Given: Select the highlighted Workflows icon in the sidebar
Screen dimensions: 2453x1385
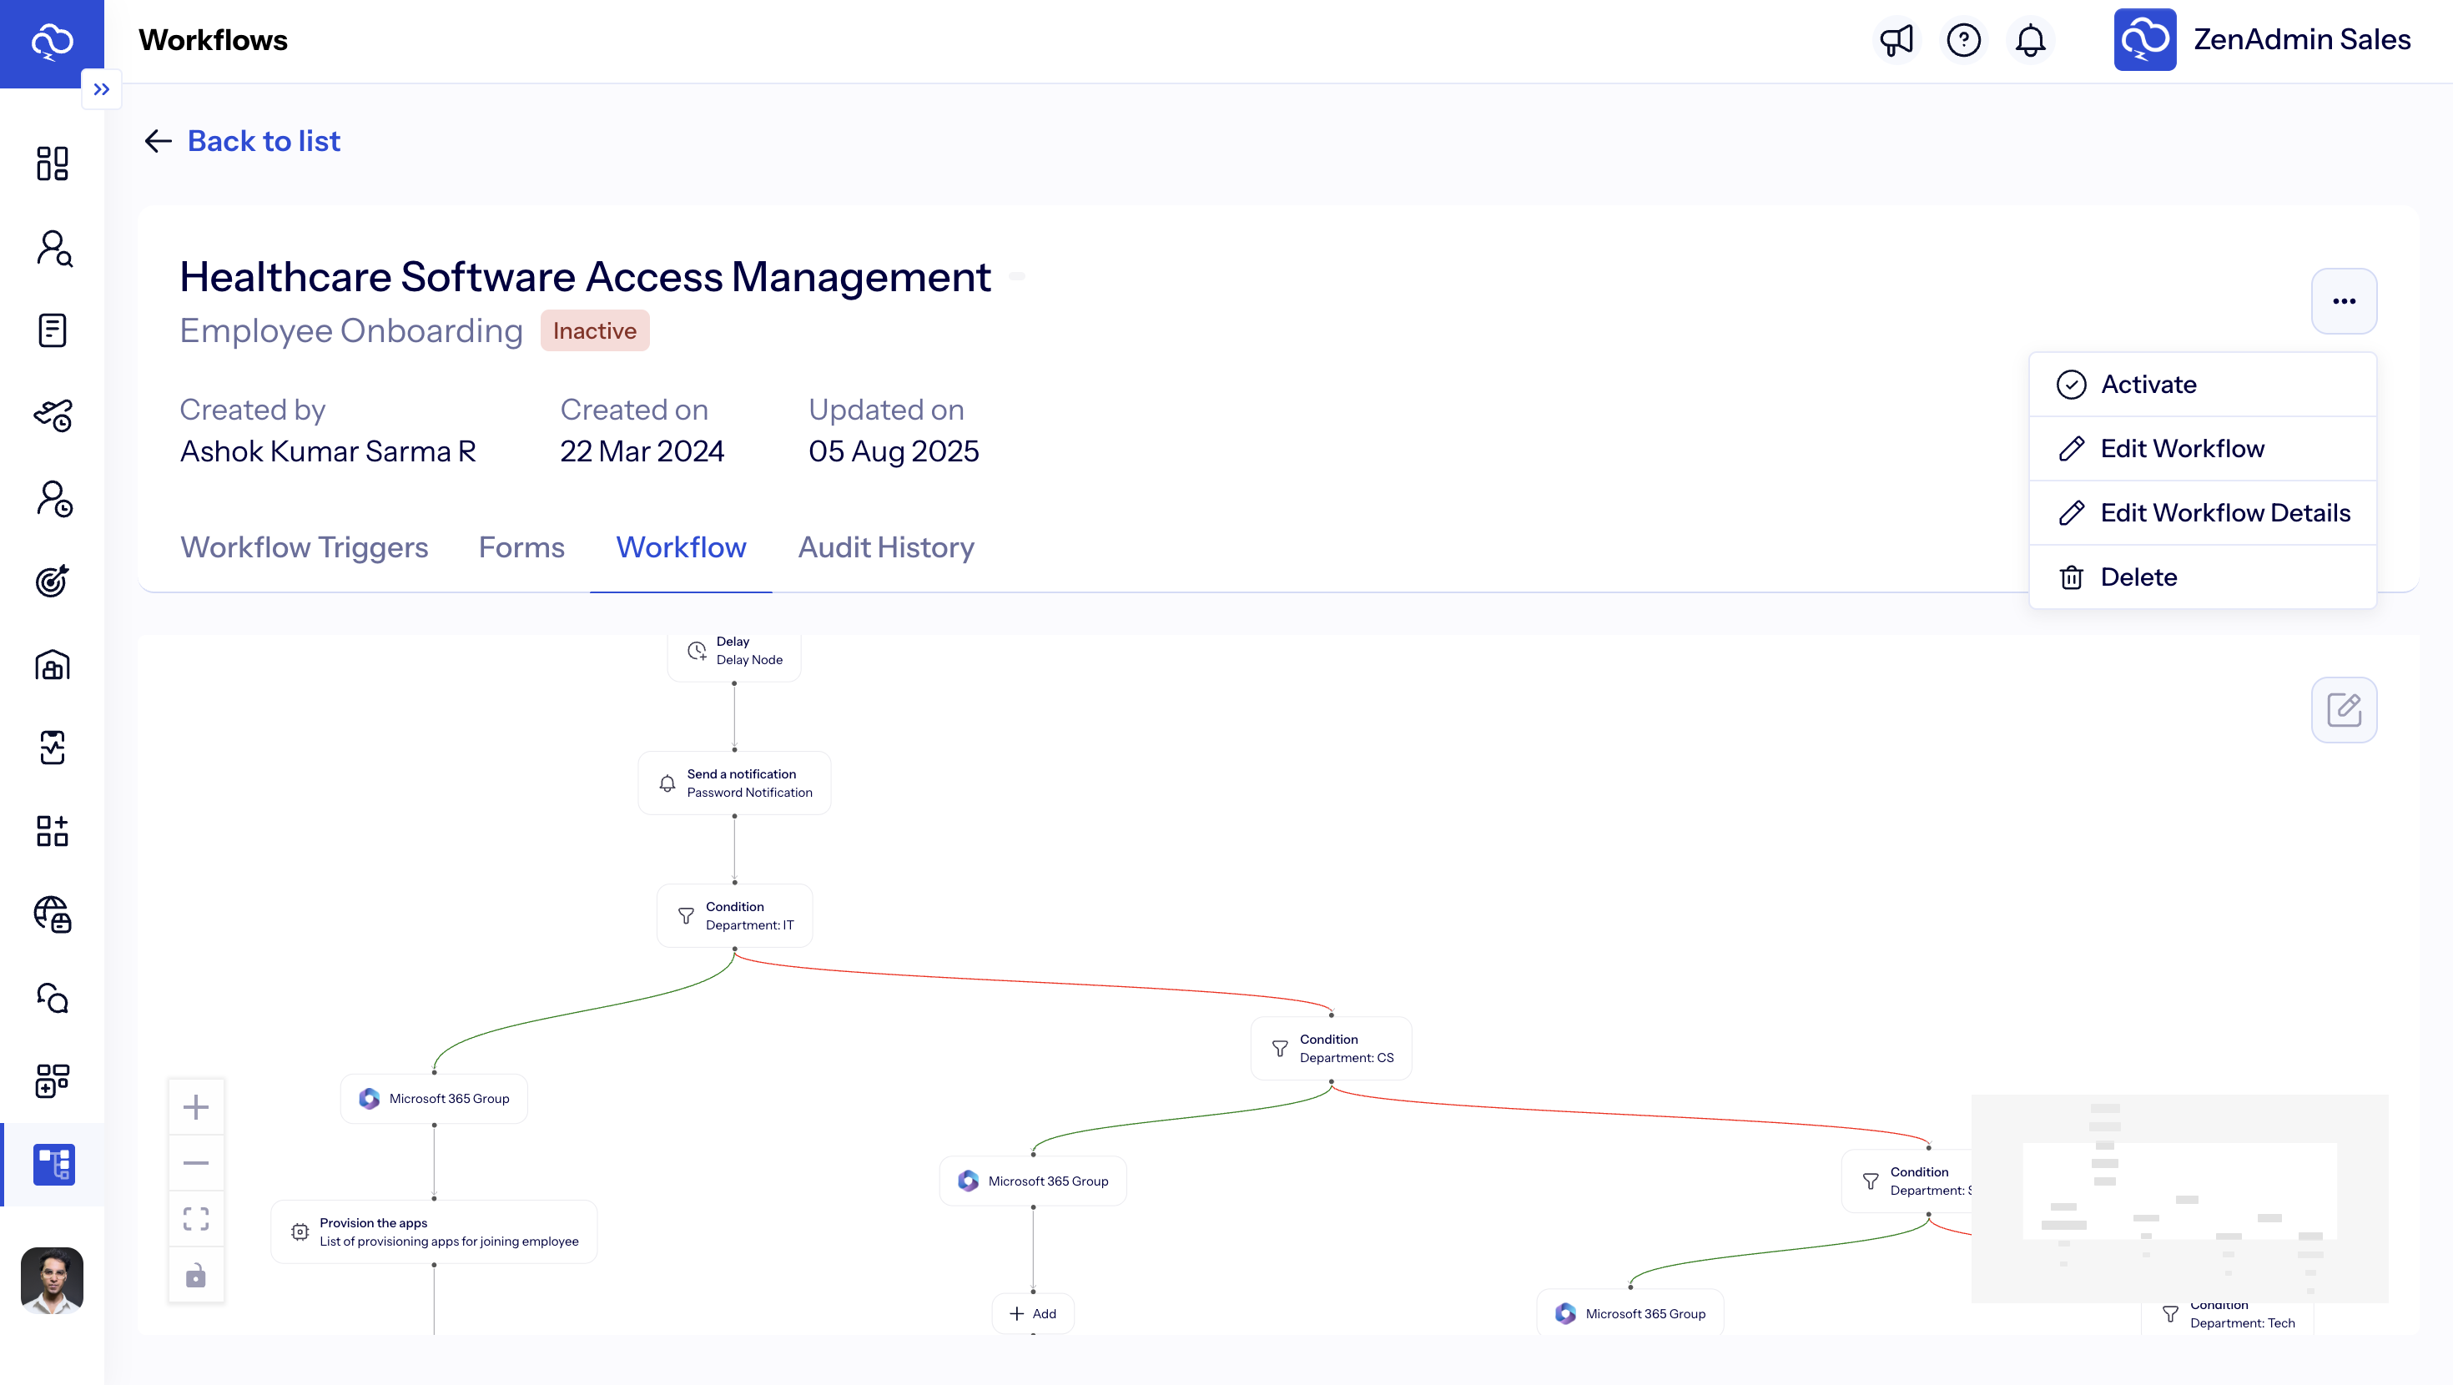Looking at the screenshot, I should [x=54, y=1164].
